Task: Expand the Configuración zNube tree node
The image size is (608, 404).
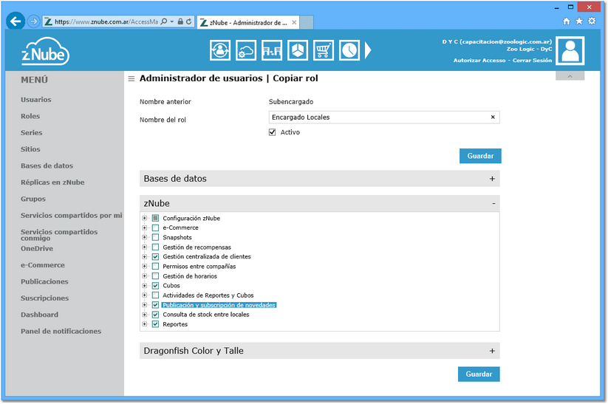Action: (145, 218)
